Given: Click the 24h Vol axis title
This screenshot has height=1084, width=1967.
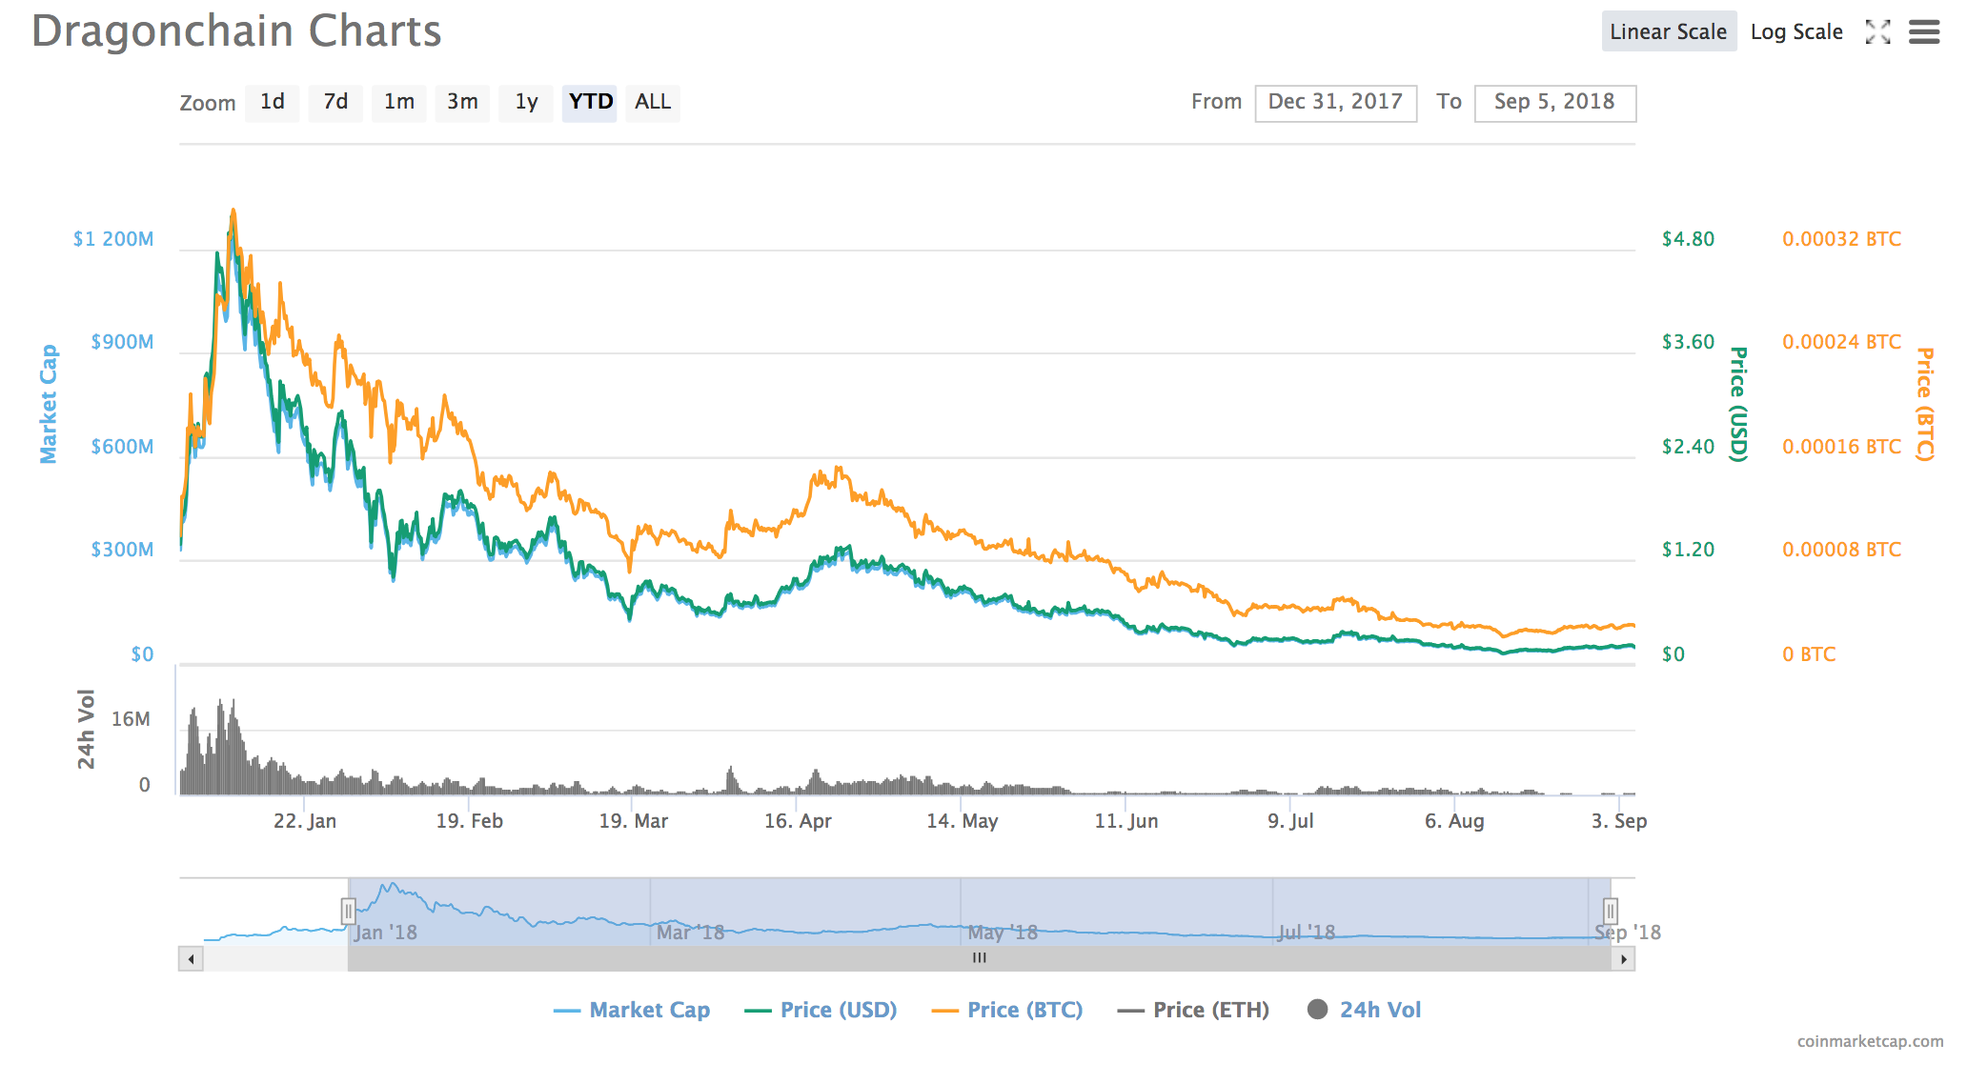Looking at the screenshot, I should point(87,729).
